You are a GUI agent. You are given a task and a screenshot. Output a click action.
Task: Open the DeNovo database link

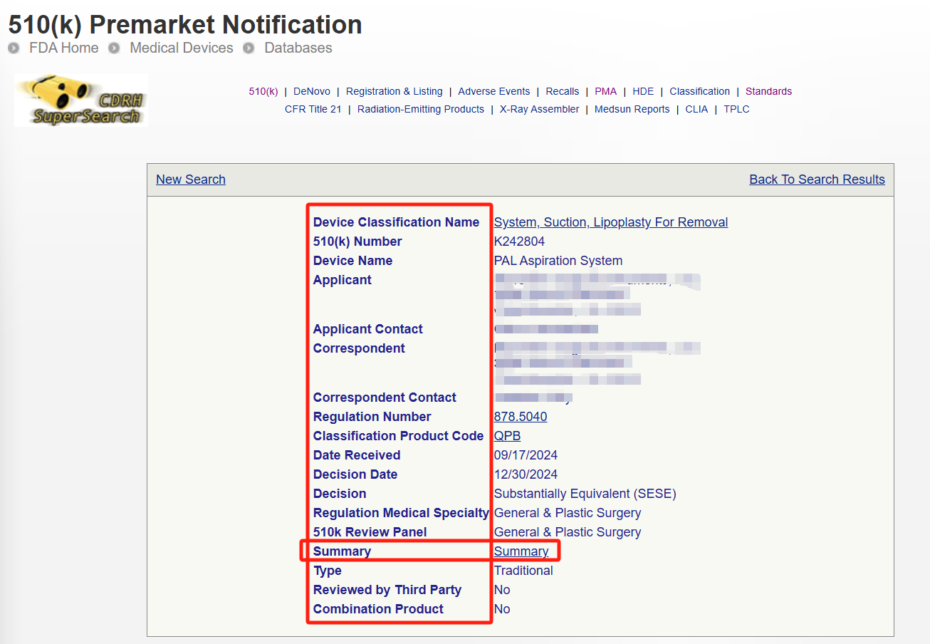(312, 91)
